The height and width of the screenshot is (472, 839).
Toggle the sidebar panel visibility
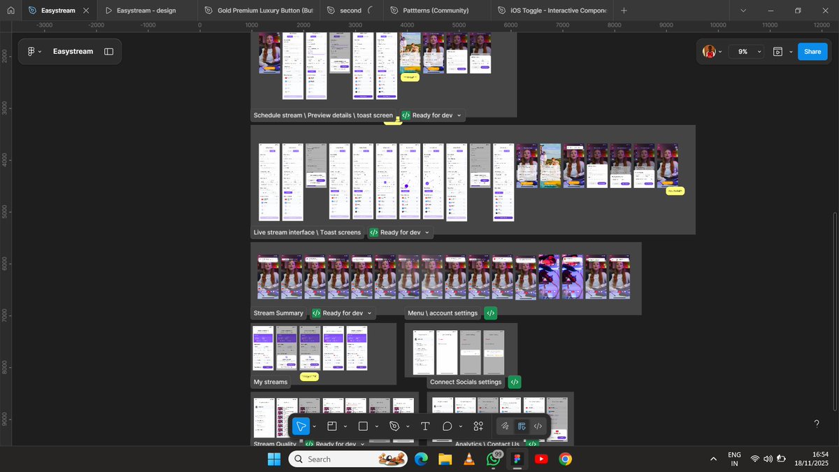(x=109, y=51)
